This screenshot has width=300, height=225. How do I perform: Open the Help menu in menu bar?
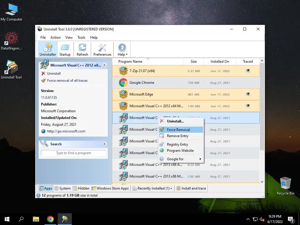coord(94,37)
